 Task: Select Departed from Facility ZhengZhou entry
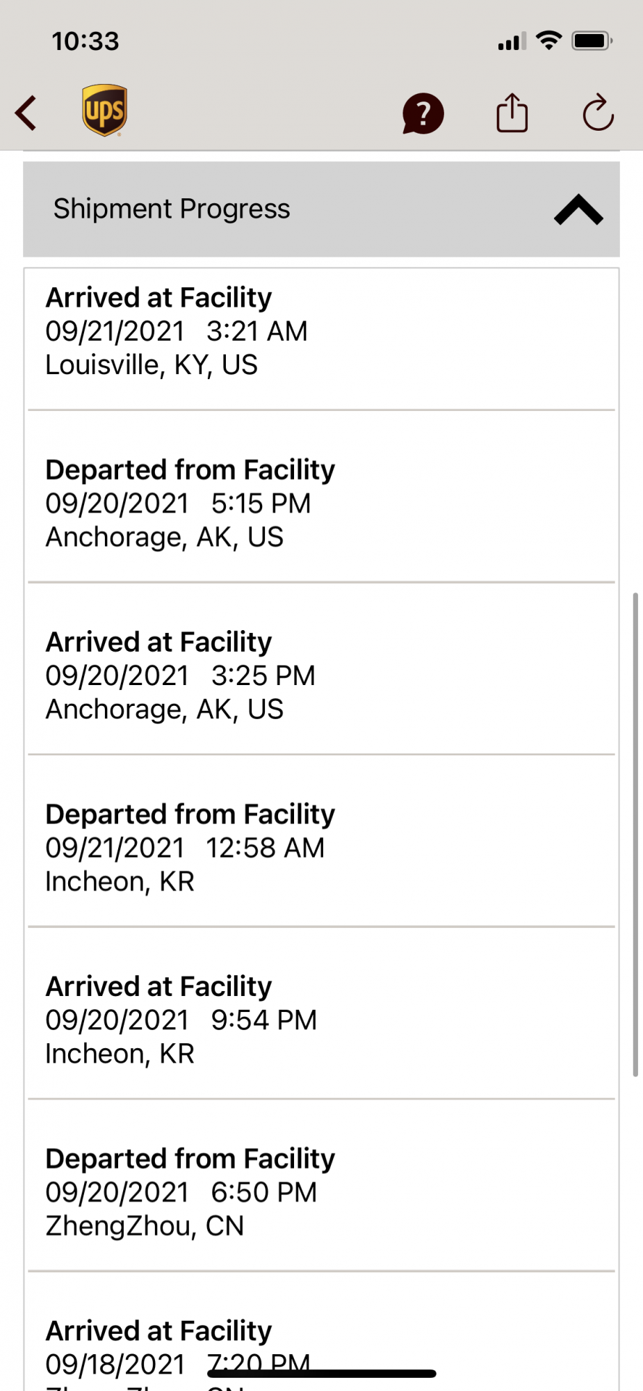pos(321,1191)
